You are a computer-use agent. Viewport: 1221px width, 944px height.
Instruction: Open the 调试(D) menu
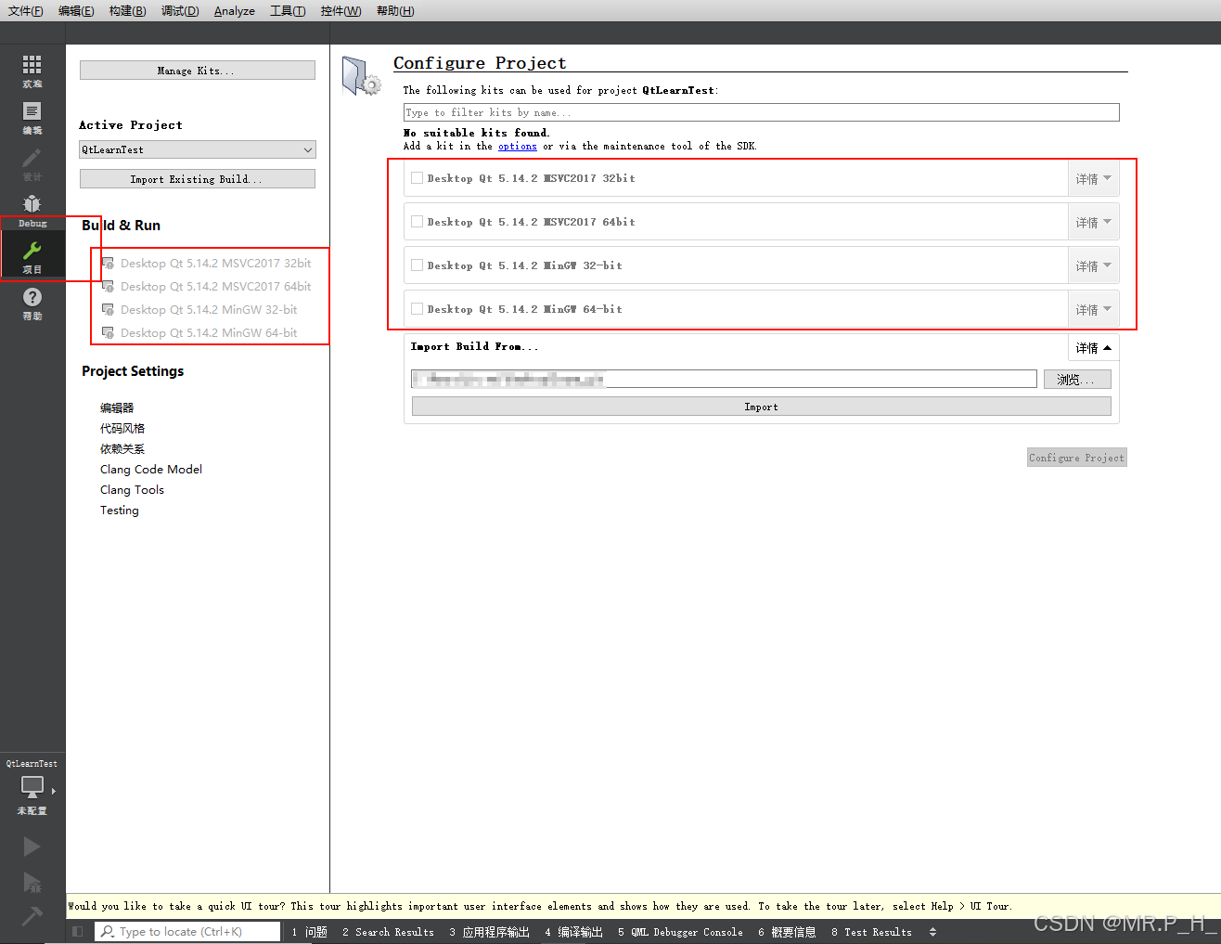(x=180, y=11)
